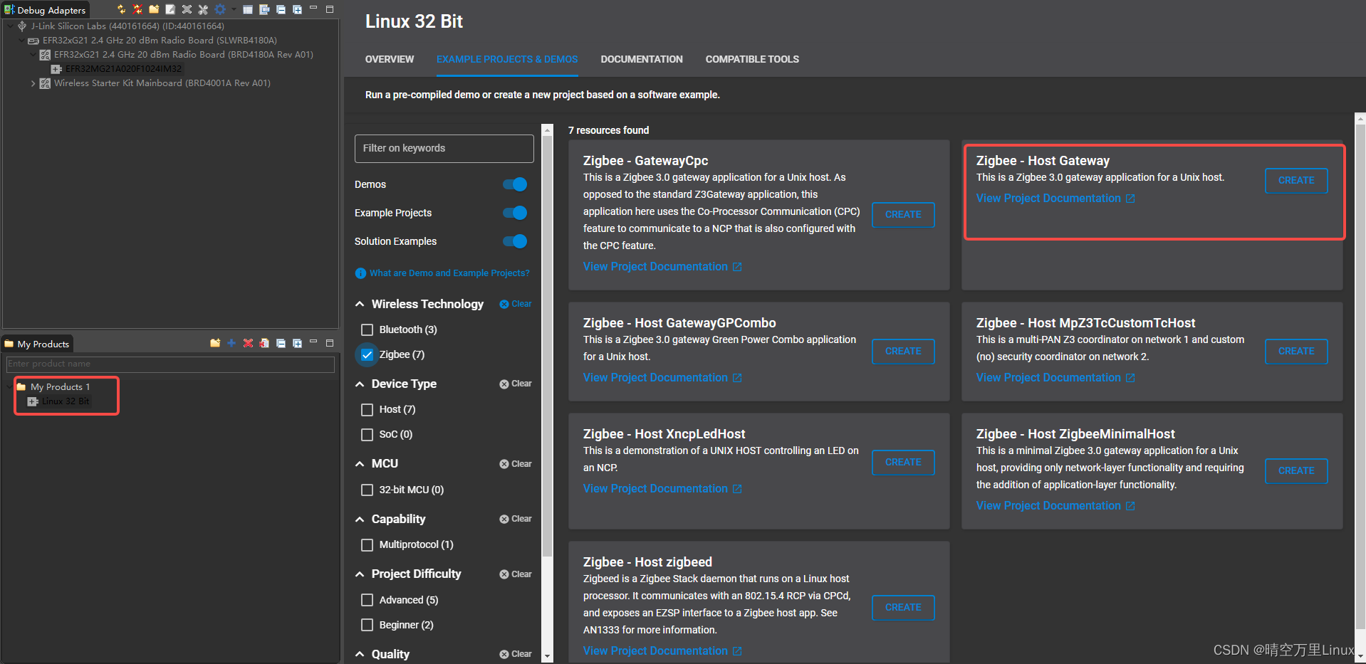Expand all in My Products panel
This screenshot has height=664, width=1366.
tap(297, 343)
